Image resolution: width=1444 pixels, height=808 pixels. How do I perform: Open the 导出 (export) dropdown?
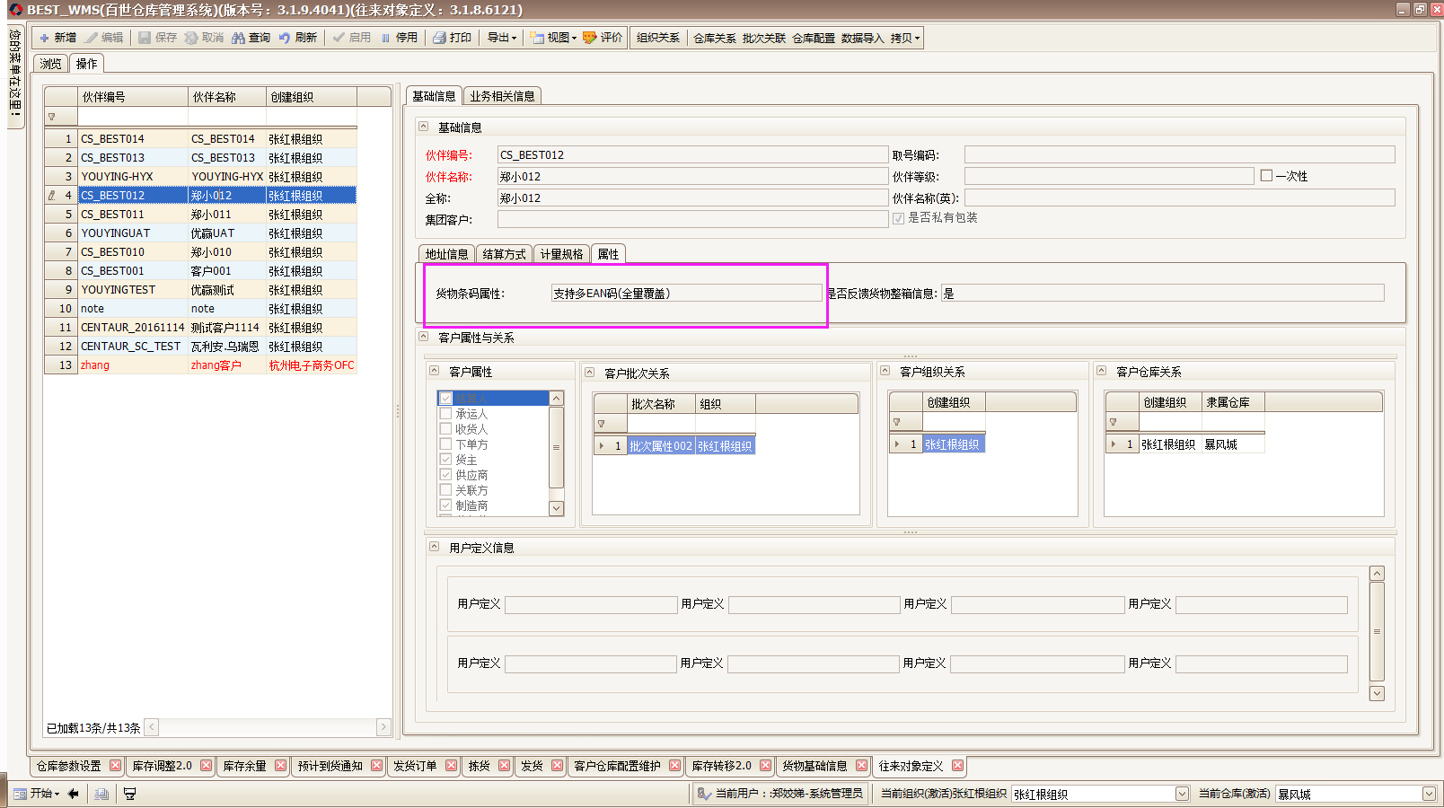pos(502,38)
